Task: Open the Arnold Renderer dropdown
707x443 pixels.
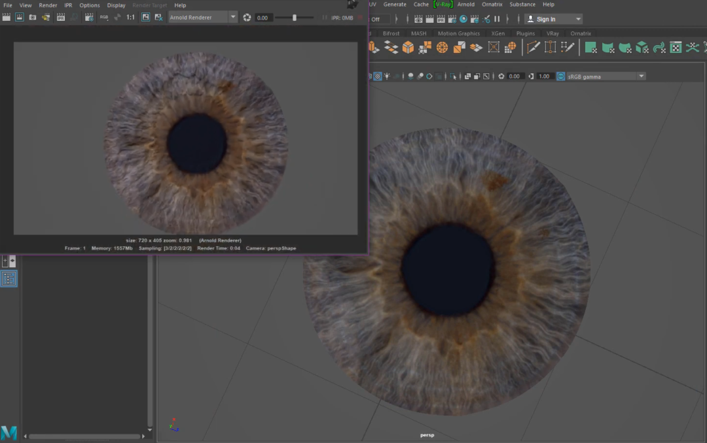Action: point(233,18)
